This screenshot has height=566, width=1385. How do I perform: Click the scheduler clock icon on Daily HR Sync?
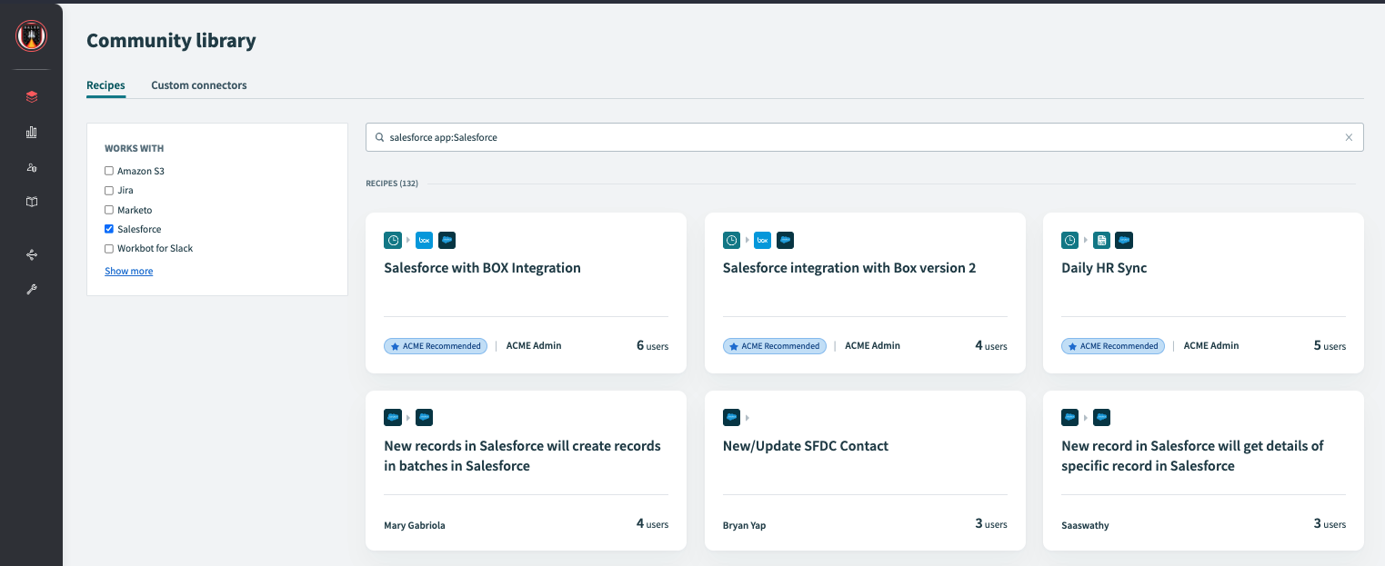pos(1070,240)
